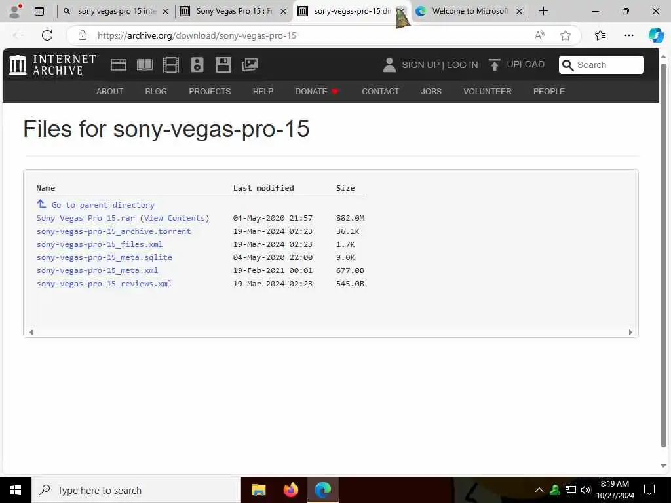This screenshot has width=671, height=503.
Task: Click the UPLOAD link
Action: coord(526,65)
